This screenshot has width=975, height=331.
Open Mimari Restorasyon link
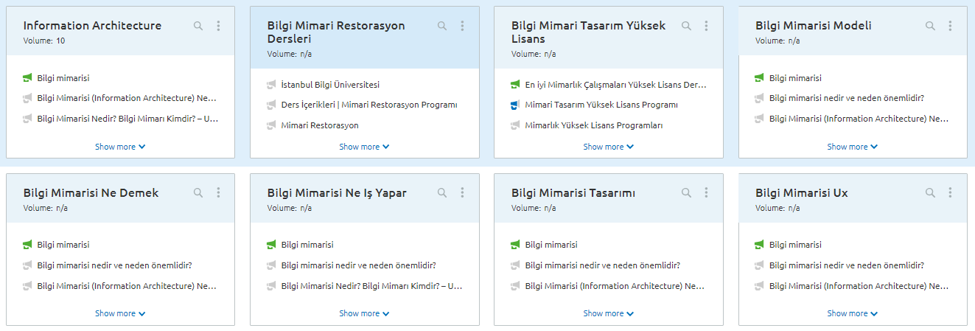point(320,125)
